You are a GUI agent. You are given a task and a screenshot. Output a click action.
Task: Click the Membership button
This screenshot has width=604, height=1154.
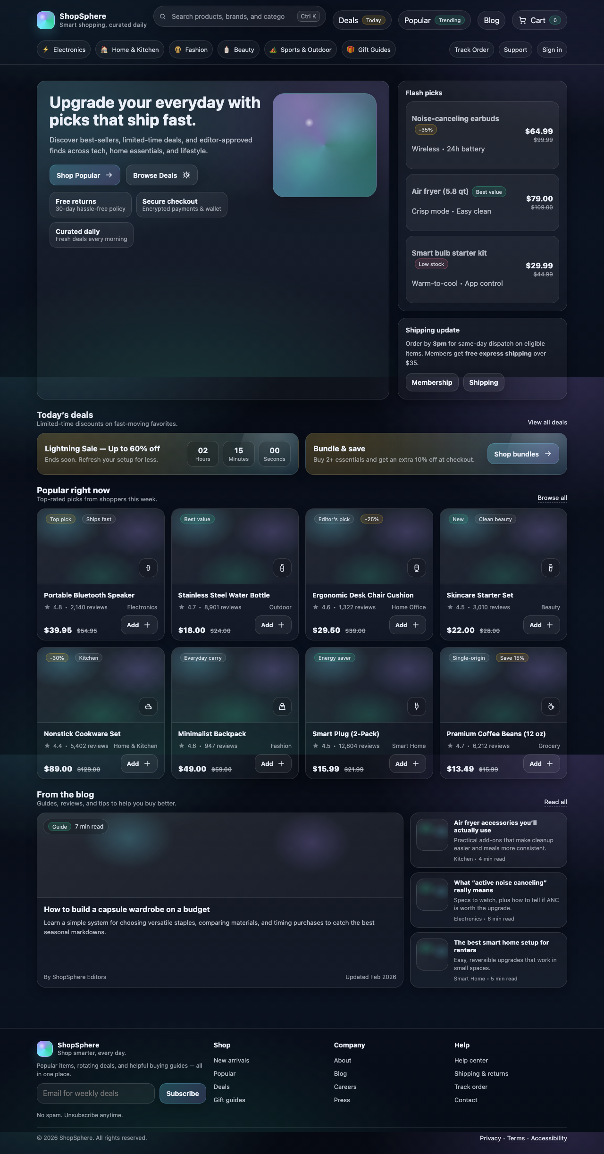[x=432, y=382]
